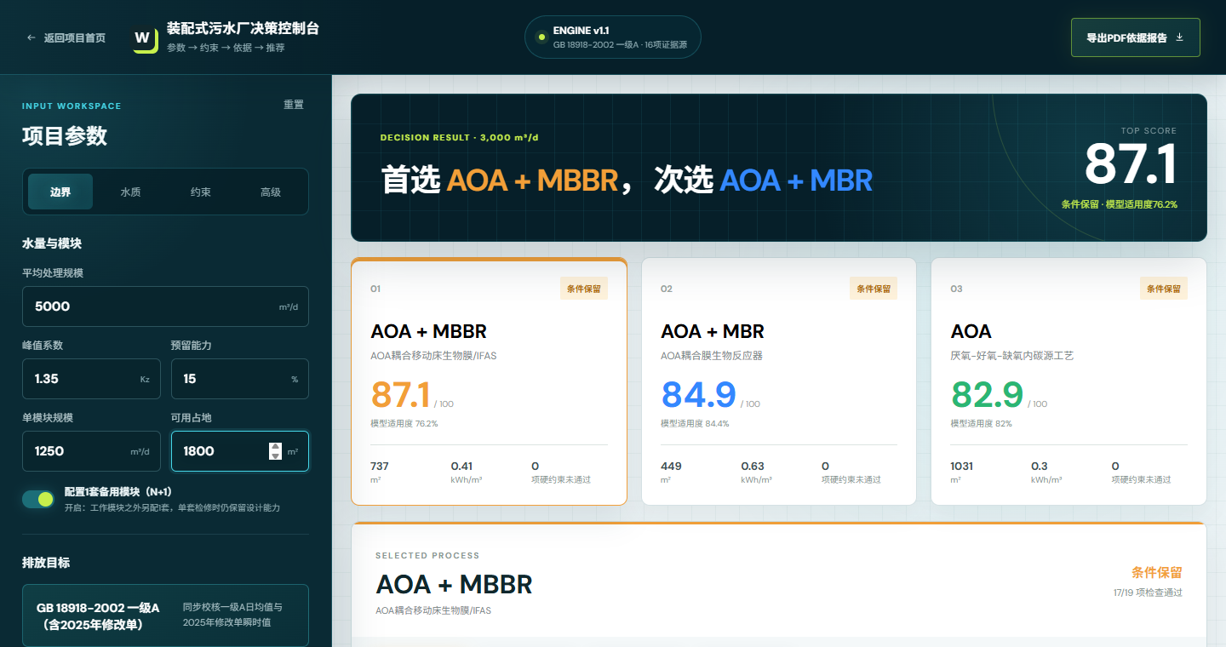Click the 装配式污水厂决策控制台 title
The image size is (1226, 647).
(x=243, y=29)
